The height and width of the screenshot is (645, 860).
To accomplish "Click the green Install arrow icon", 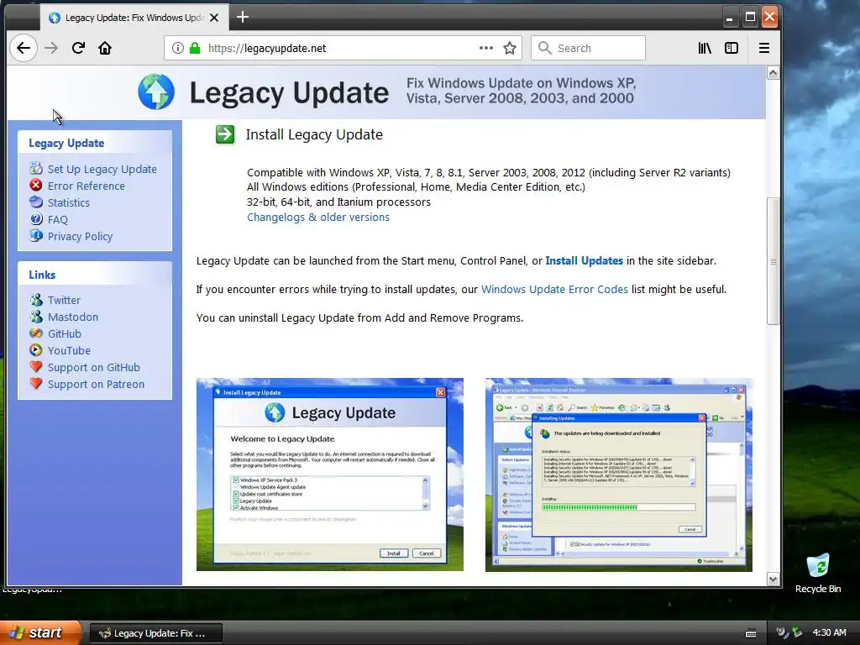I will pos(225,134).
